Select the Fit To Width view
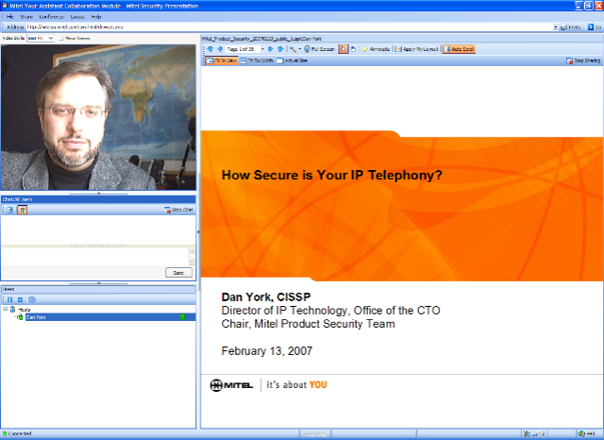604x440 pixels. pos(256,60)
